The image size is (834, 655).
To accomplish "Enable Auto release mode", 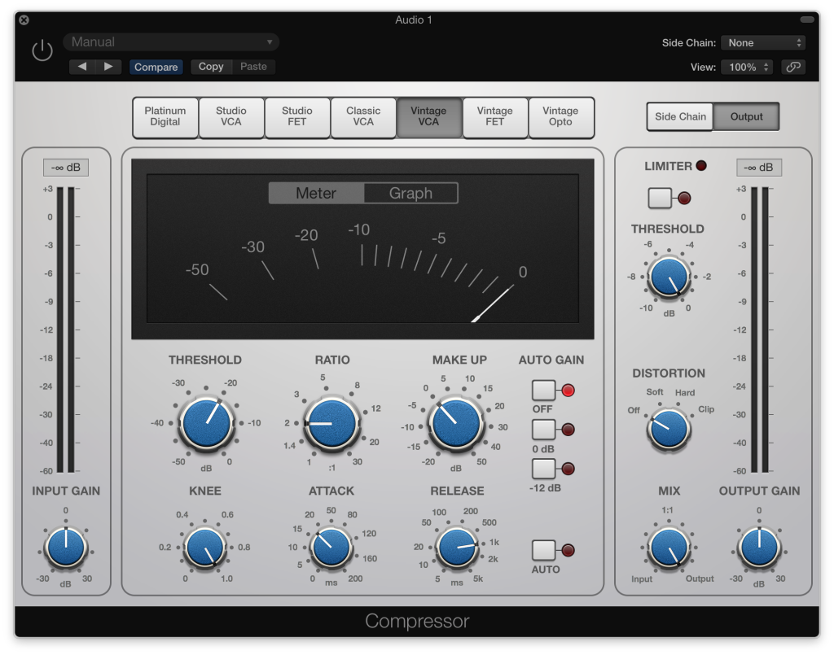I will [x=542, y=551].
